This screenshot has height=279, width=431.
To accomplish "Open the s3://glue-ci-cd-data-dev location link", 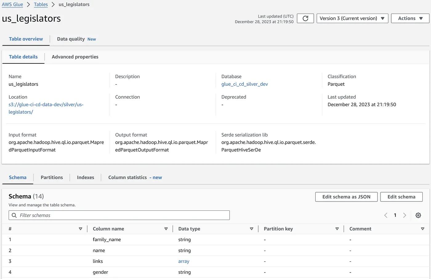I will pos(46,108).
